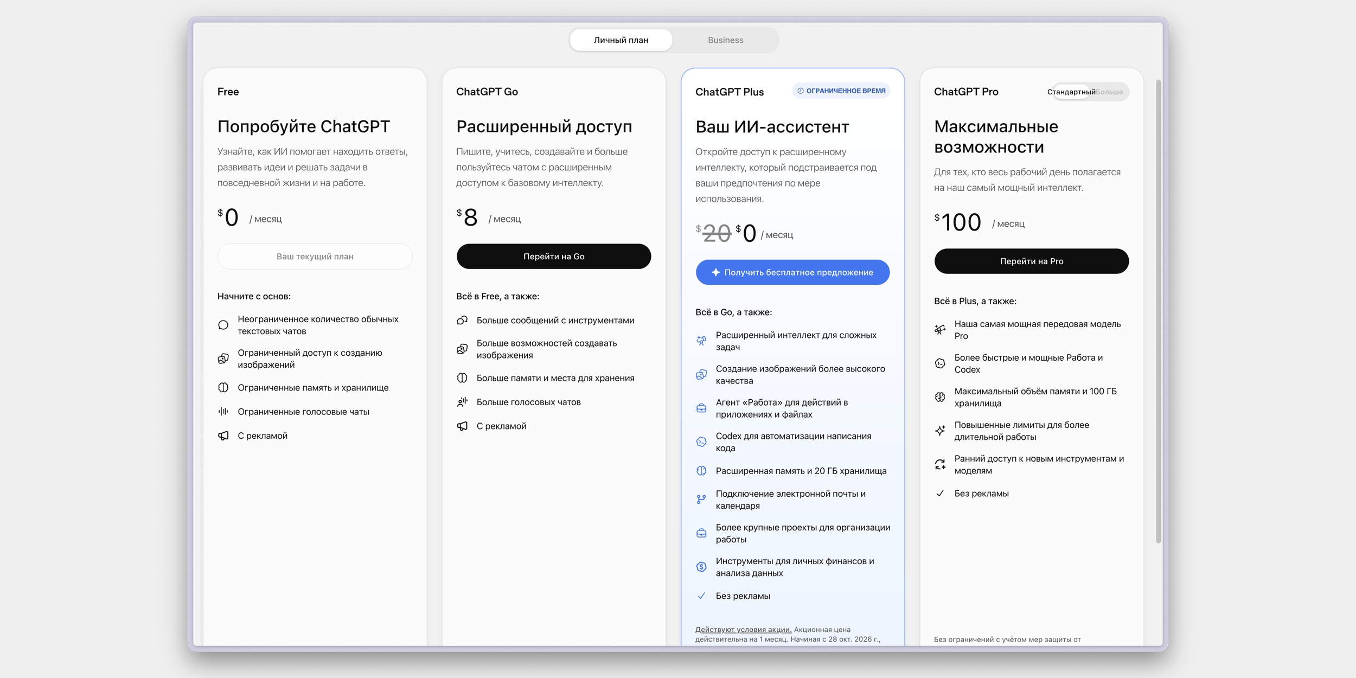Viewport: 1356px width, 678px height.
Task: Open the Действуют условия акции link
Action: [743, 630]
